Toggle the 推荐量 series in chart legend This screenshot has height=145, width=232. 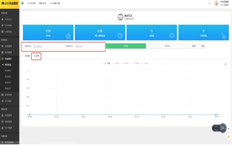tap(124, 63)
